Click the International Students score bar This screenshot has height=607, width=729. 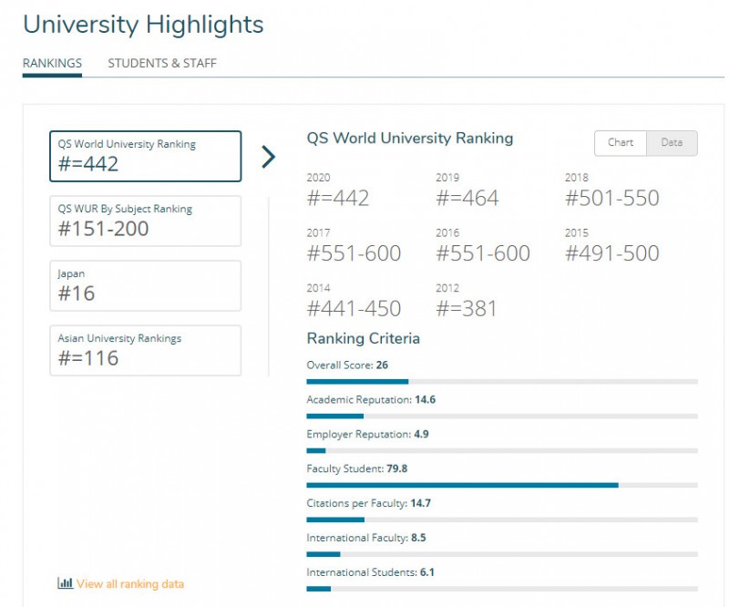[x=501, y=589]
